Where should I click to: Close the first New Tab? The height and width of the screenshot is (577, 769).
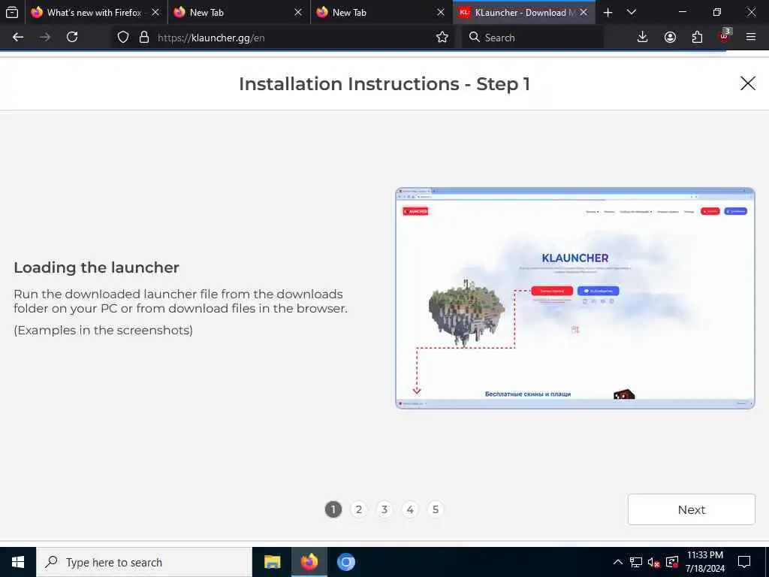click(x=298, y=13)
